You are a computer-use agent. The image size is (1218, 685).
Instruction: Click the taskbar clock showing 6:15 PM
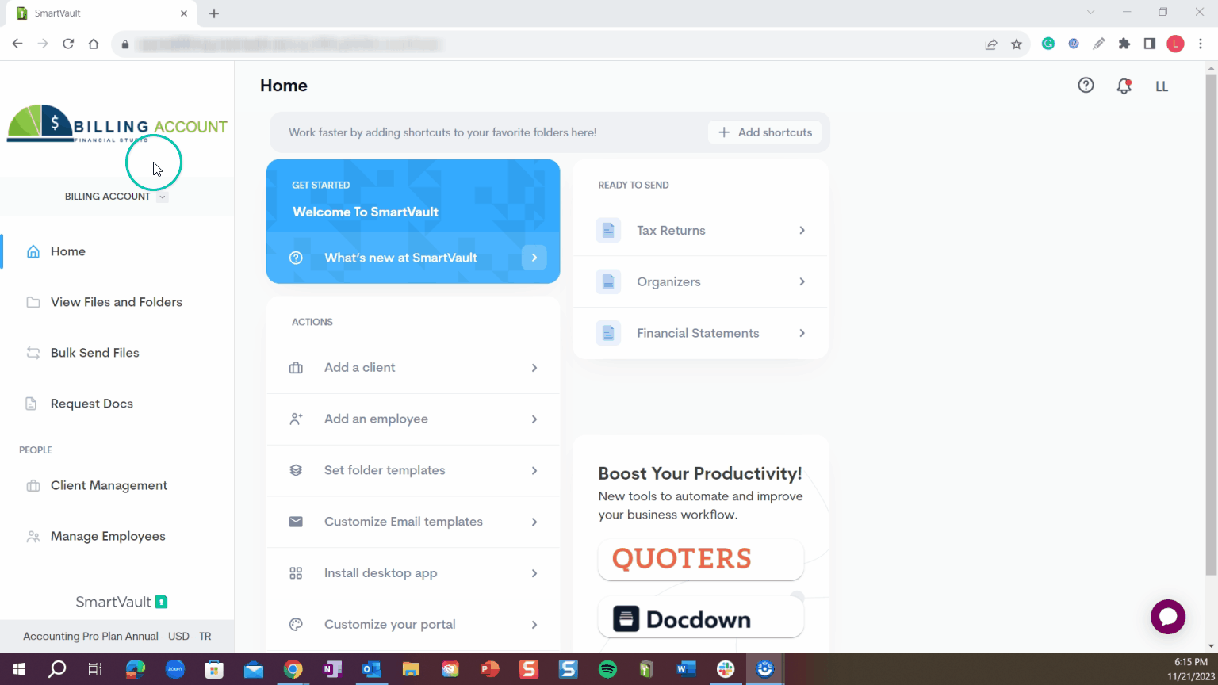point(1191,662)
